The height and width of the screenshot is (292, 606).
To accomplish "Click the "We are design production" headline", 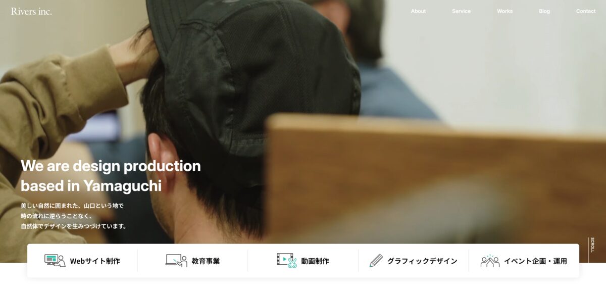I will click(111, 166).
